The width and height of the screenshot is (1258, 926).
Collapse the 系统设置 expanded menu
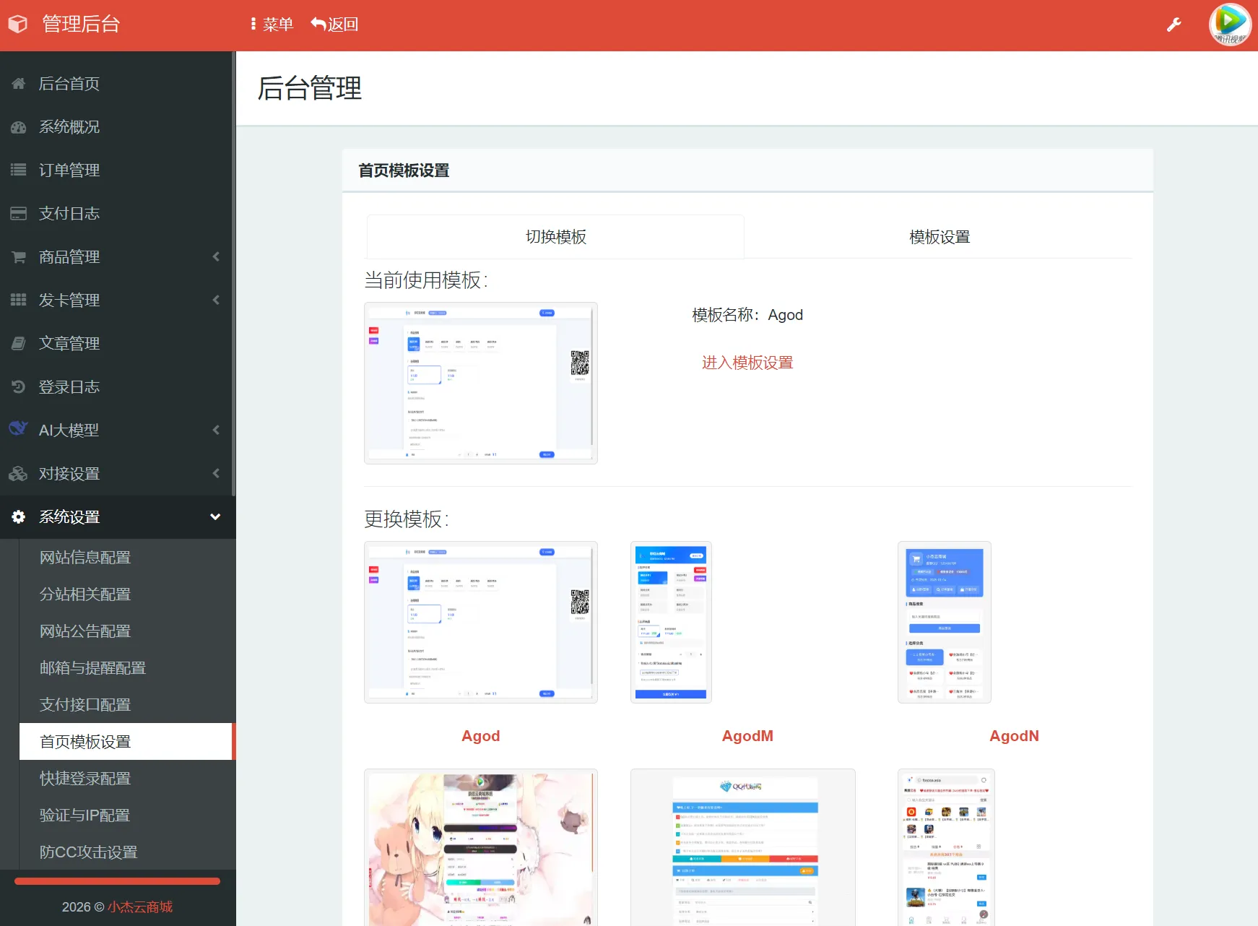214,516
